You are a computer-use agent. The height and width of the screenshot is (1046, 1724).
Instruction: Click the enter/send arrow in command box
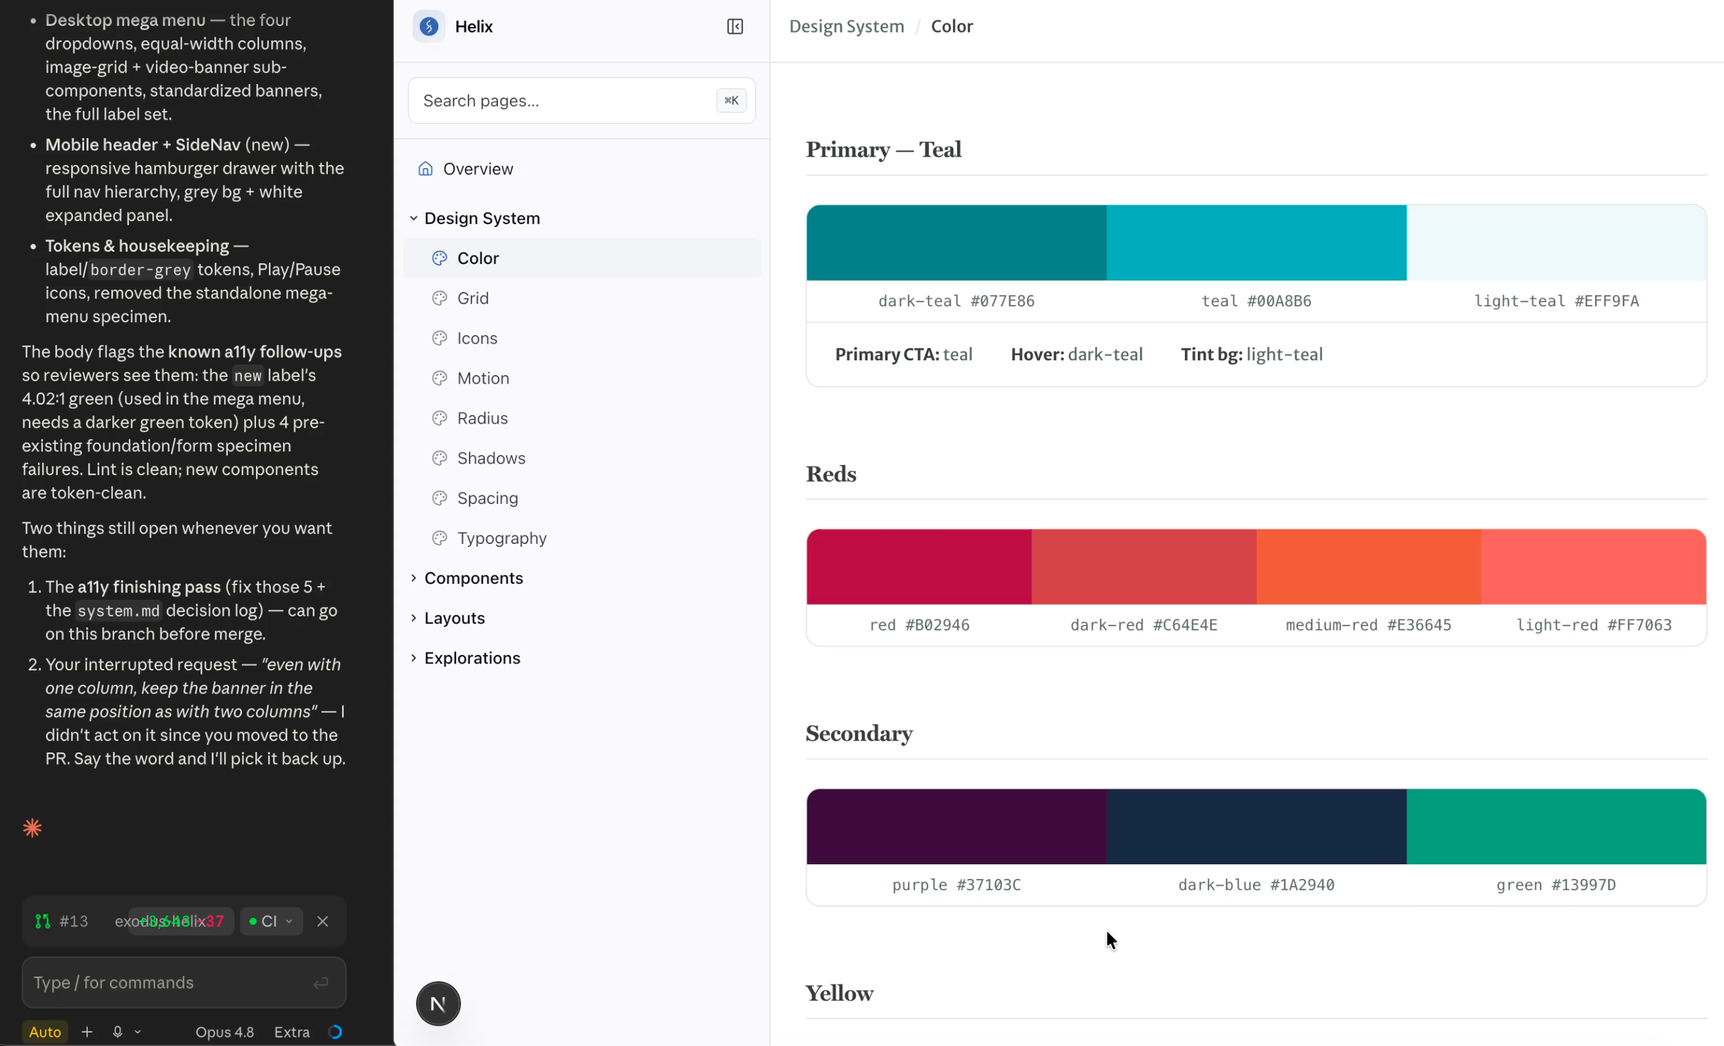click(320, 983)
